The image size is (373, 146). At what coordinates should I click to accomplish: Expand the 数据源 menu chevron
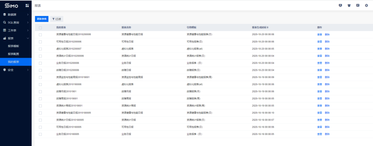28,14
